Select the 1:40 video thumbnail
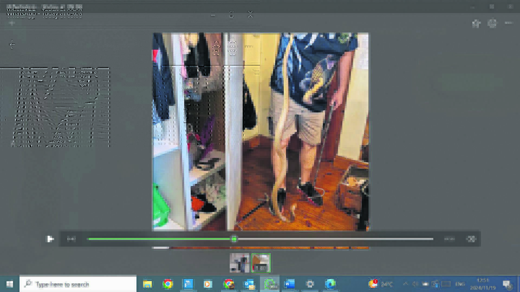The height and width of the screenshot is (292, 520). [261, 263]
